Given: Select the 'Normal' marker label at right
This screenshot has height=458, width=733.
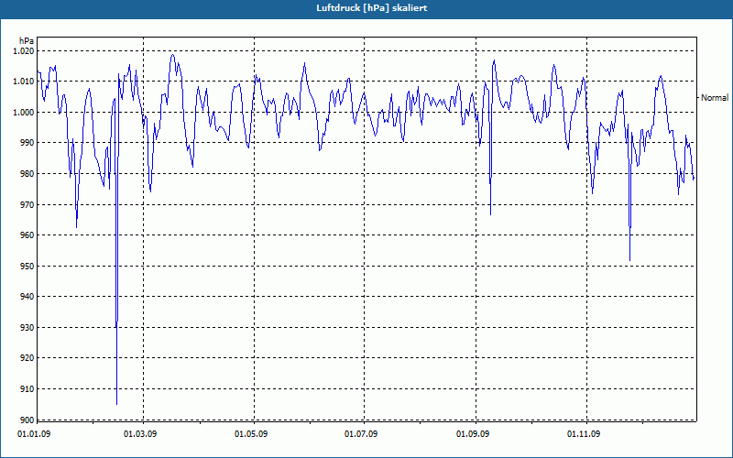Looking at the screenshot, I should (715, 98).
